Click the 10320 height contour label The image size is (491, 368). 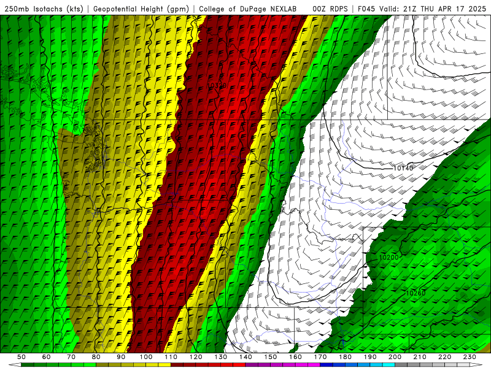coord(217,85)
